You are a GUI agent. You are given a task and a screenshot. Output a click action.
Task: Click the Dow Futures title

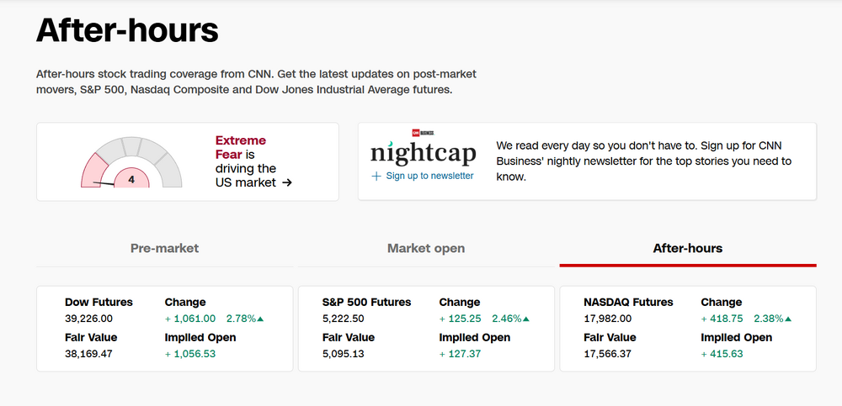pos(99,302)
